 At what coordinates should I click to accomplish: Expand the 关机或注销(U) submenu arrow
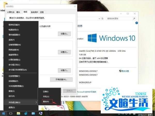(36, 102)
